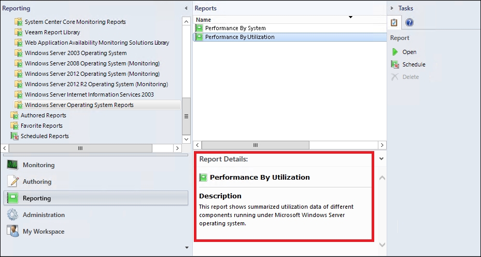Click the Windows Server 2012 Operating System (Monitoring) folder icon
The height and width of the screenshot is (257, 481).
19,74
